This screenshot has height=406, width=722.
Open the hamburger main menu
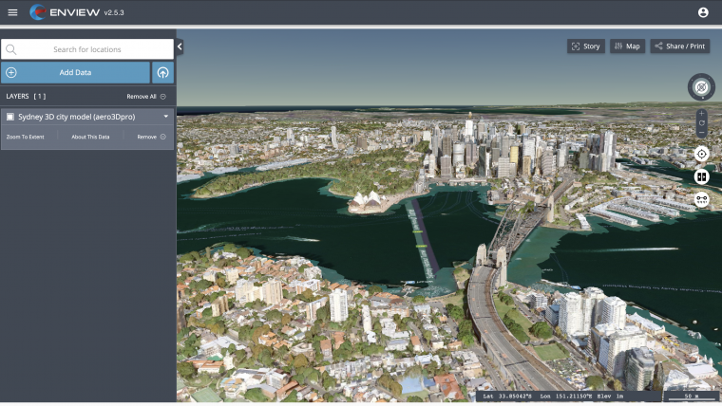[x=12, y=12]
